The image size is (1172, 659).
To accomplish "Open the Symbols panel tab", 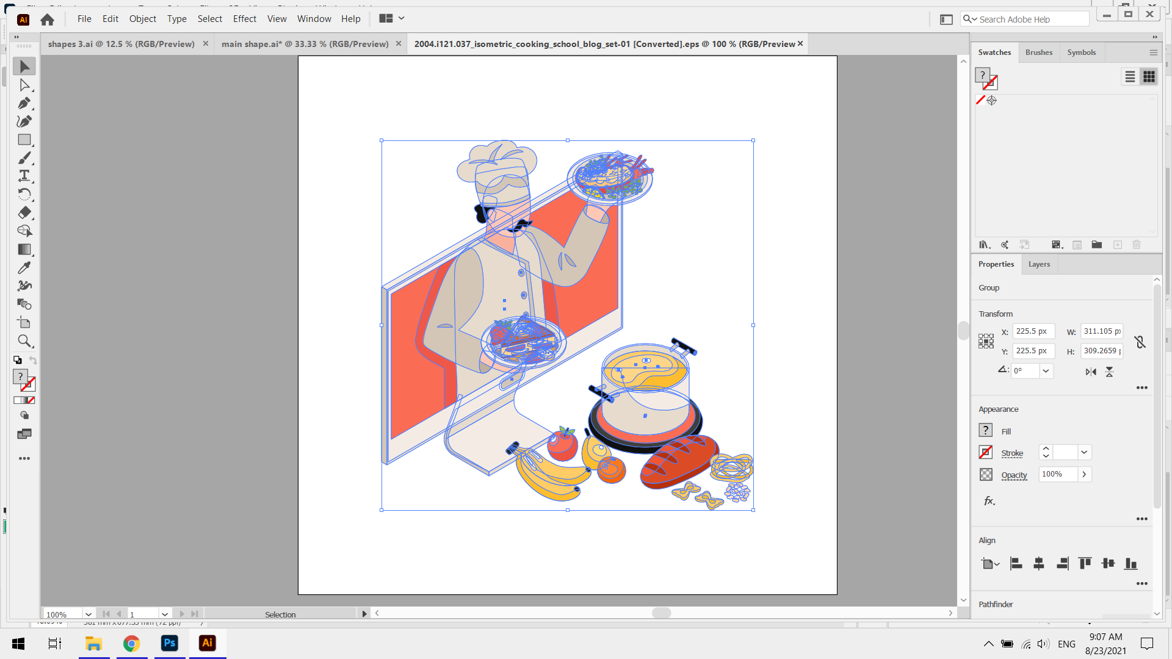I will 1081,51.
